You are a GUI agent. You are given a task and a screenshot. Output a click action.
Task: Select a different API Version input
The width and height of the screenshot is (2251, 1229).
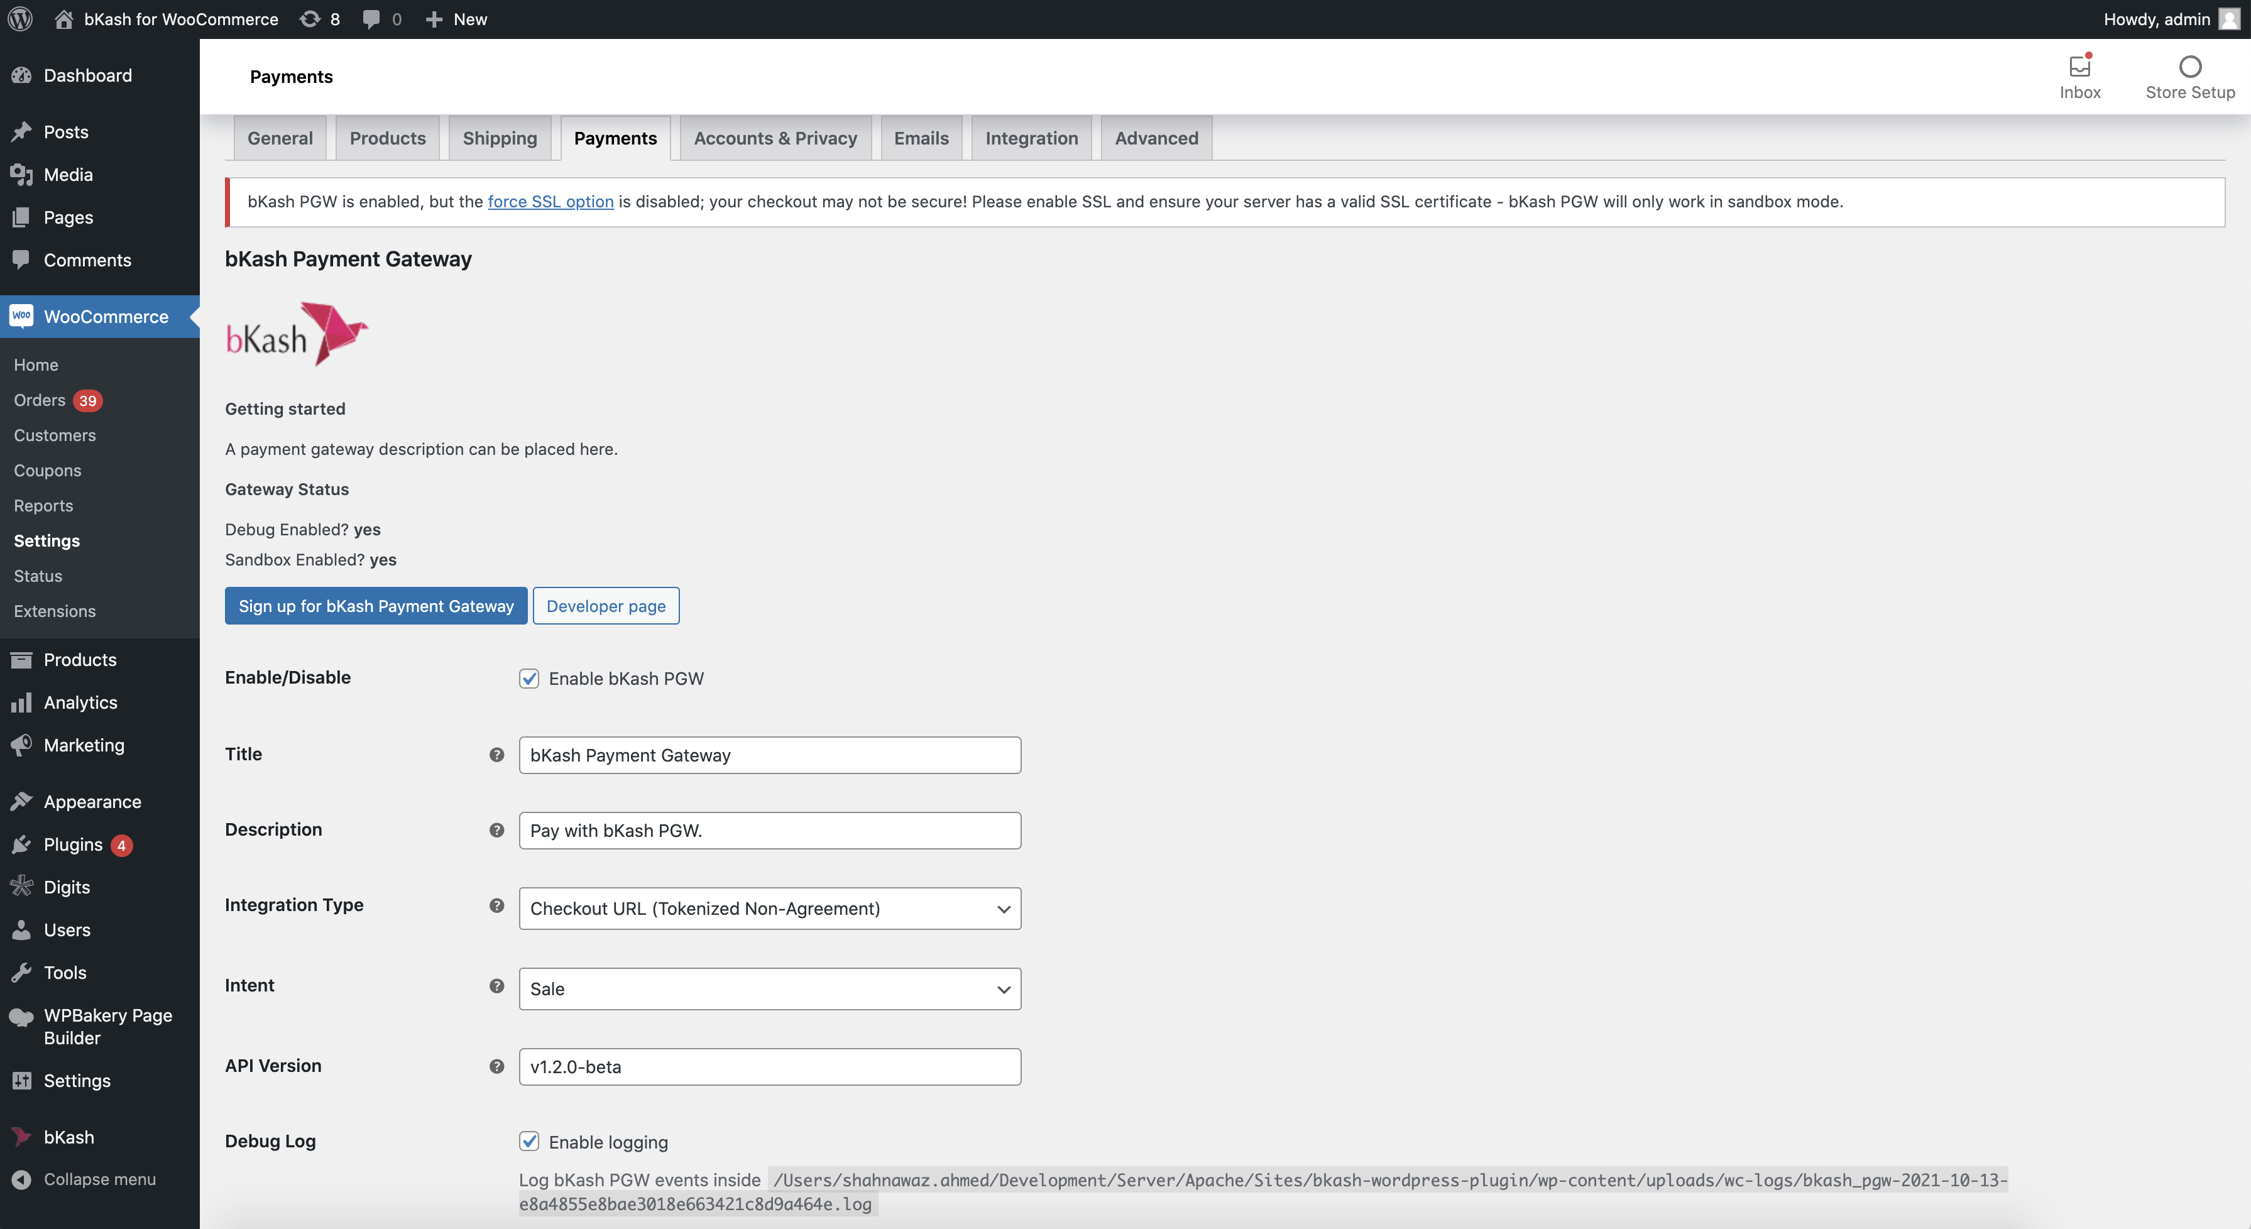[769, 1067]
